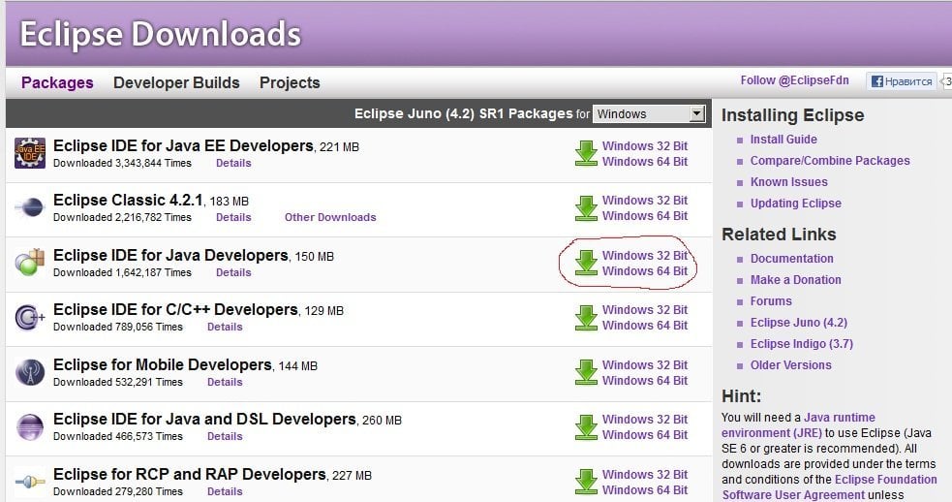Open the Install Guide link

click(x=783, y=140)
